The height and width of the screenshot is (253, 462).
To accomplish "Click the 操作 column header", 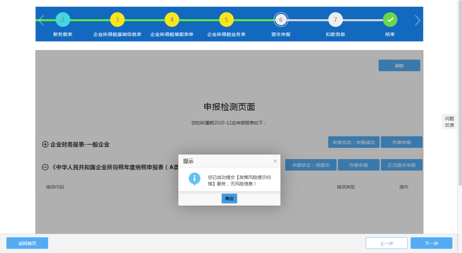I will pyautogui.click(x=404, y=187).
